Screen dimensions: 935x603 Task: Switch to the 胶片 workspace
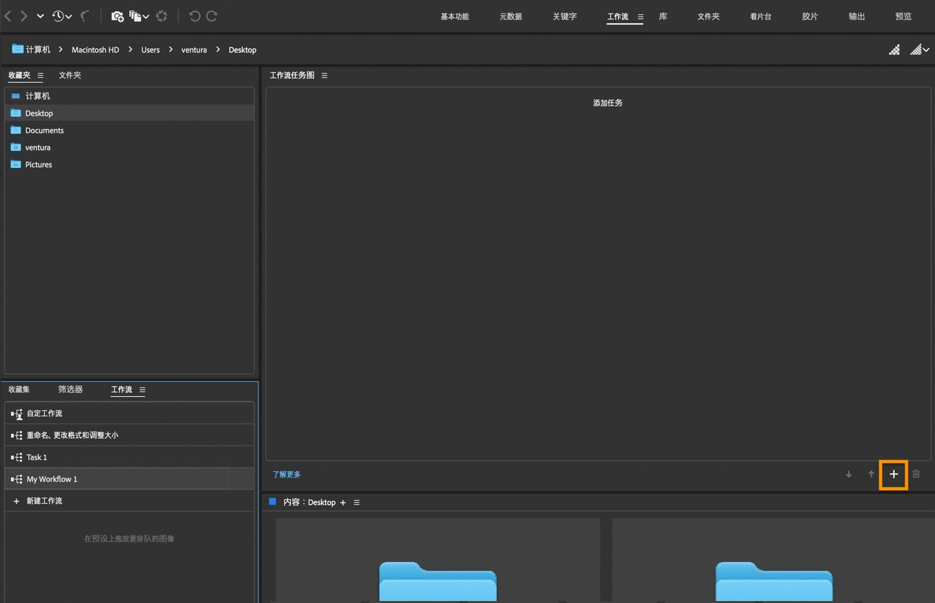(x=810, y=17)
